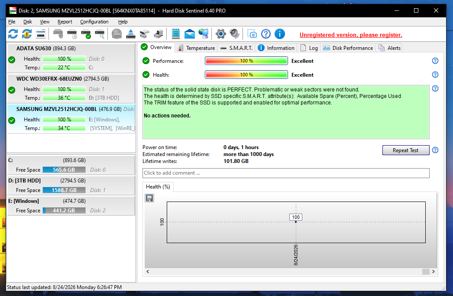Click the Samsung disk temperature 34 °C bar
This screenshot has height=296, width=453.
(x=64, y=128)
